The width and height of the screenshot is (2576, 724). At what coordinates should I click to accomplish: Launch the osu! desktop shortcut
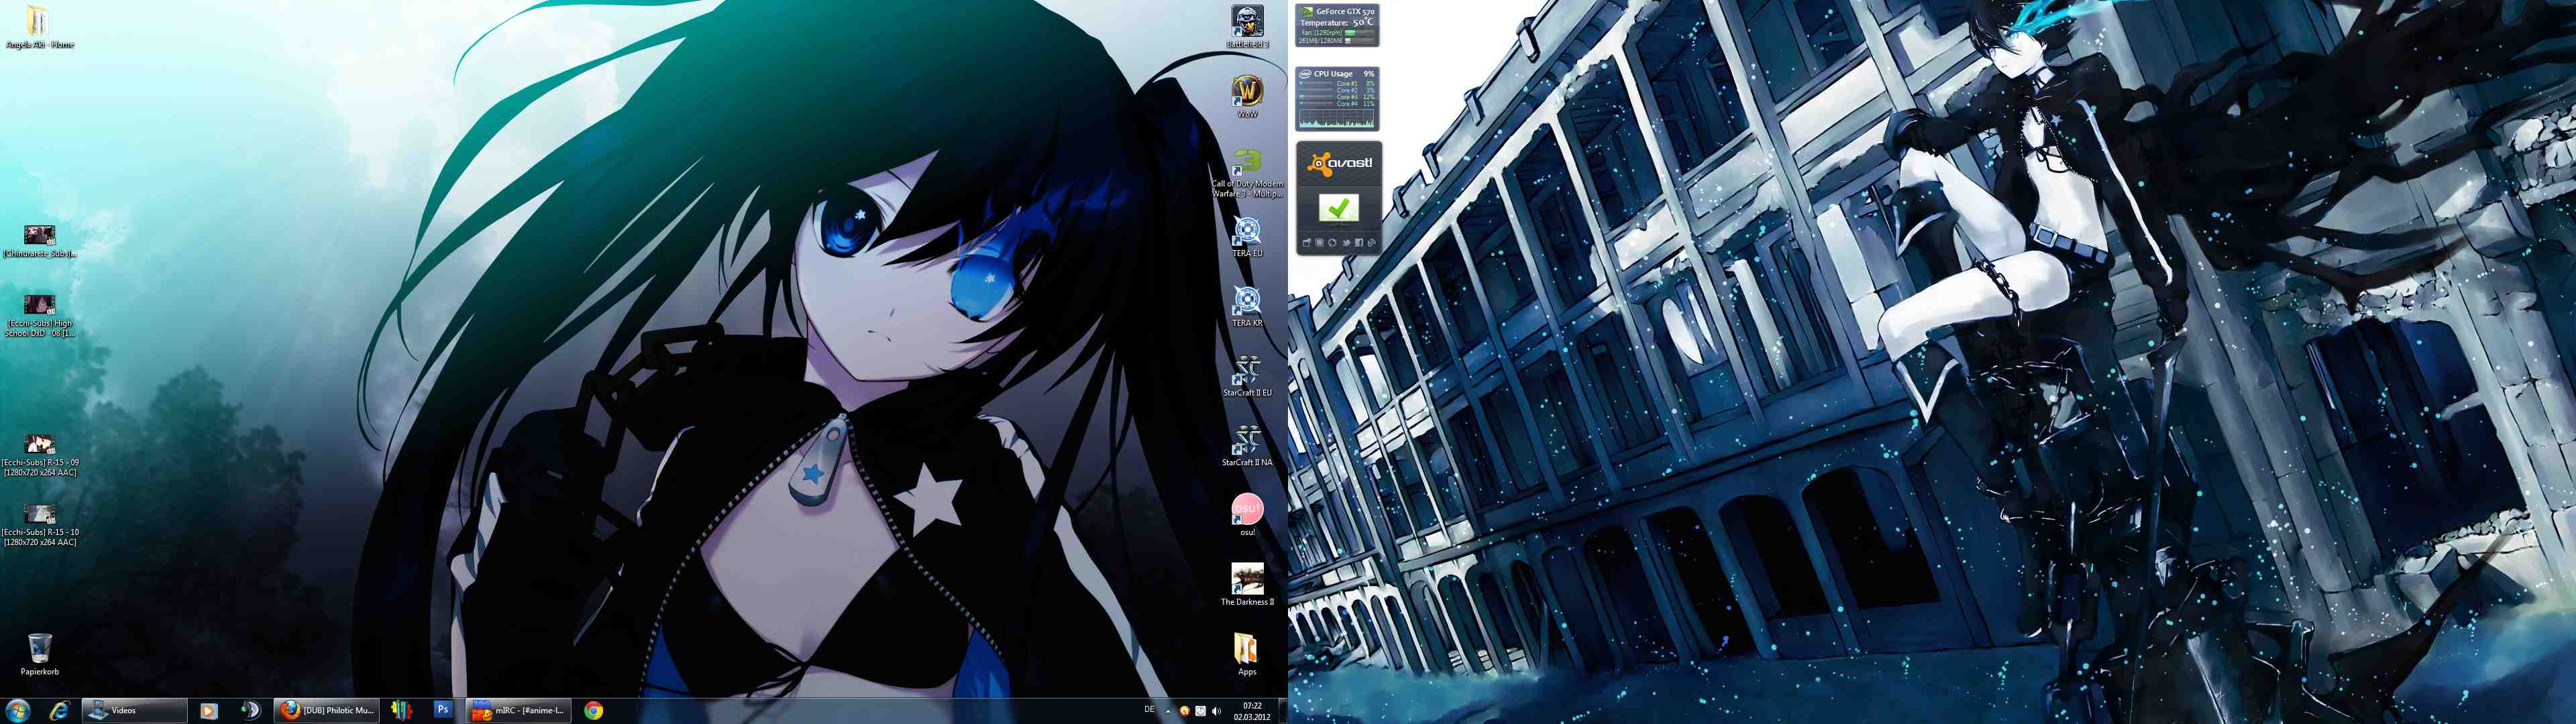tap(1247, 514)
